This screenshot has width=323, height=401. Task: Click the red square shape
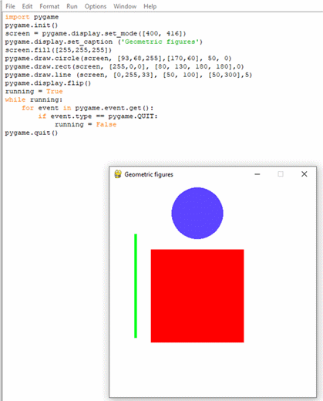[x=197, y=295]
